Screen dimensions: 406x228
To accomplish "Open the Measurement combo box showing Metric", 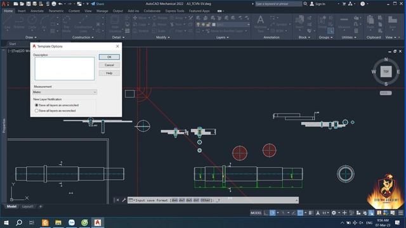I will 65,92.
